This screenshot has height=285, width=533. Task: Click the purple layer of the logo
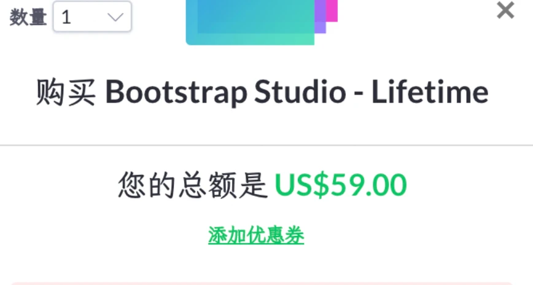[x=320, y=17]
